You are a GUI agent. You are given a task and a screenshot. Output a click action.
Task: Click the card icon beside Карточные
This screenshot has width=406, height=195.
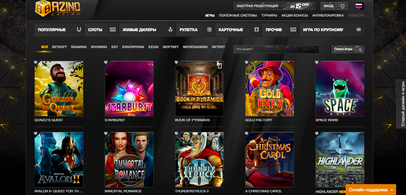(x=257, y=30)
